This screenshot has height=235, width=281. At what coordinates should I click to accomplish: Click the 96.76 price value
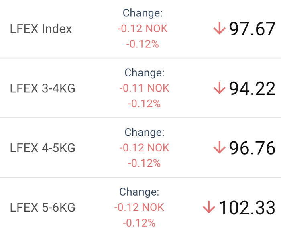click(252, 148)
